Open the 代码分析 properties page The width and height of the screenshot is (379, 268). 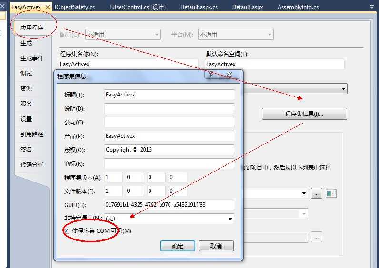32,165
